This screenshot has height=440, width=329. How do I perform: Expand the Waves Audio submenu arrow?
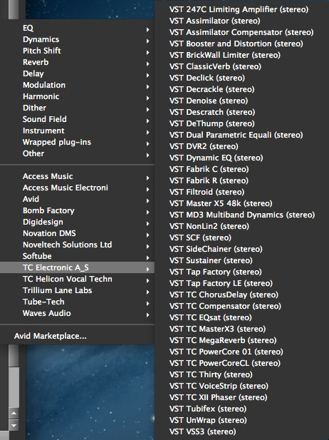(x=147, y=315)
